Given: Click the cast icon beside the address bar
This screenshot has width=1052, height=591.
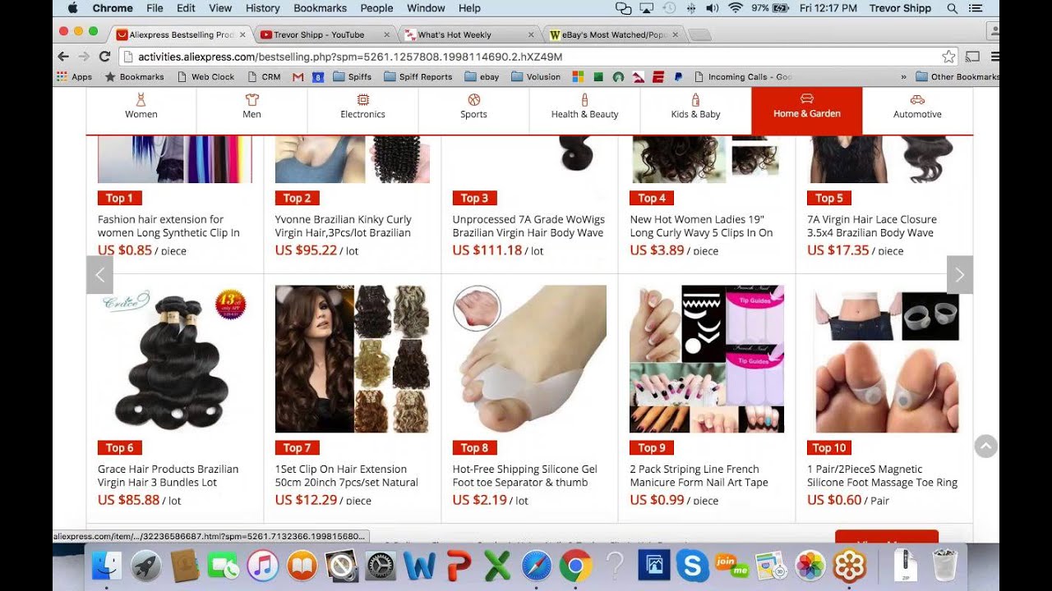Looking at the screenshot, I should click(x=972, y=57).
